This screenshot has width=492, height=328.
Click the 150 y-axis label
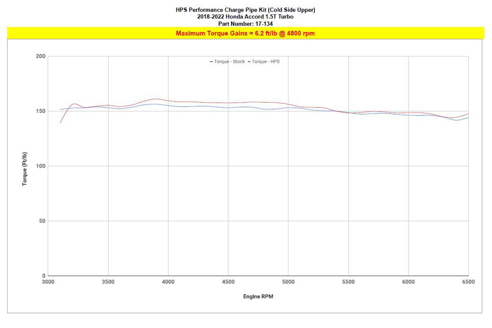click(x=40, y=111)
